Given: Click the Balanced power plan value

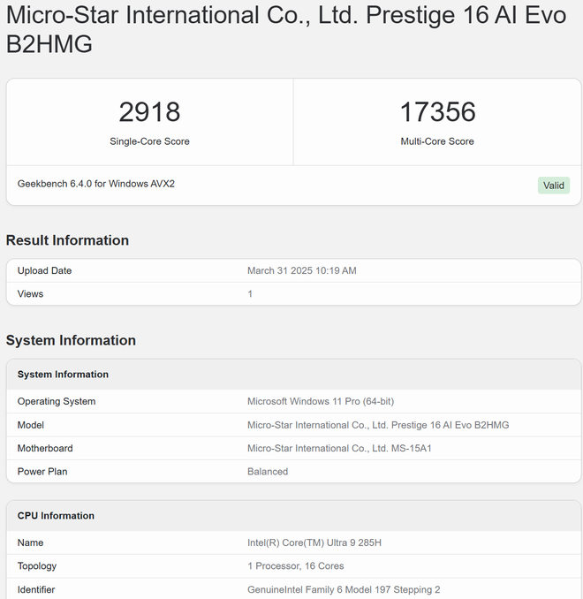Looking at the screenshot, I should [x=268, y=471].
